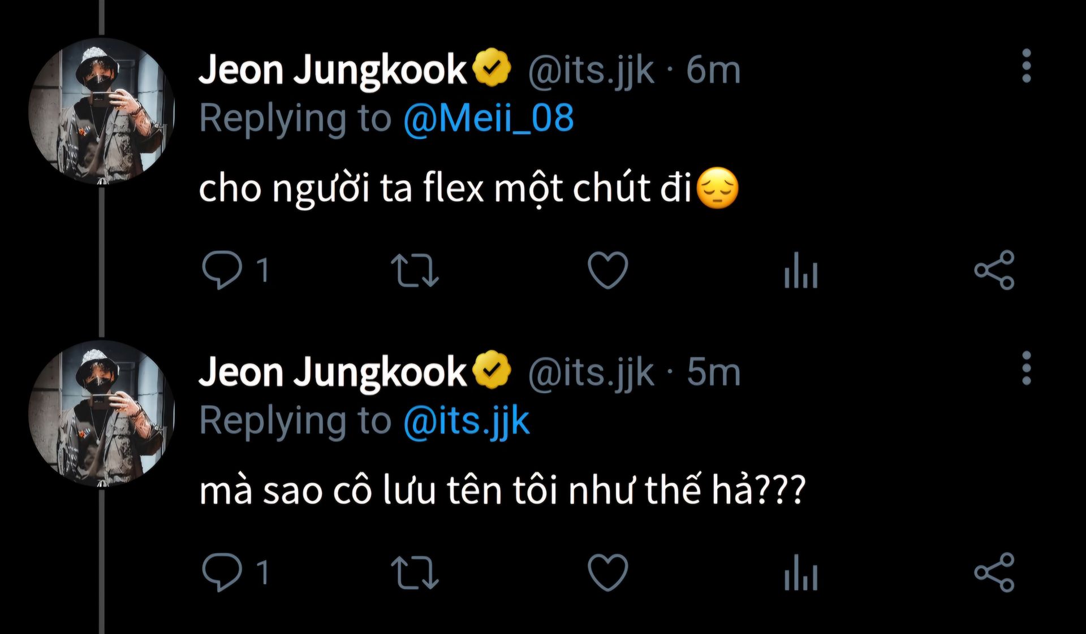The width and height of the screenshot is (1086, 634).
Task: Click the Jeon Jungkook name on the second tweet
Action: click(x=333, y=372)
